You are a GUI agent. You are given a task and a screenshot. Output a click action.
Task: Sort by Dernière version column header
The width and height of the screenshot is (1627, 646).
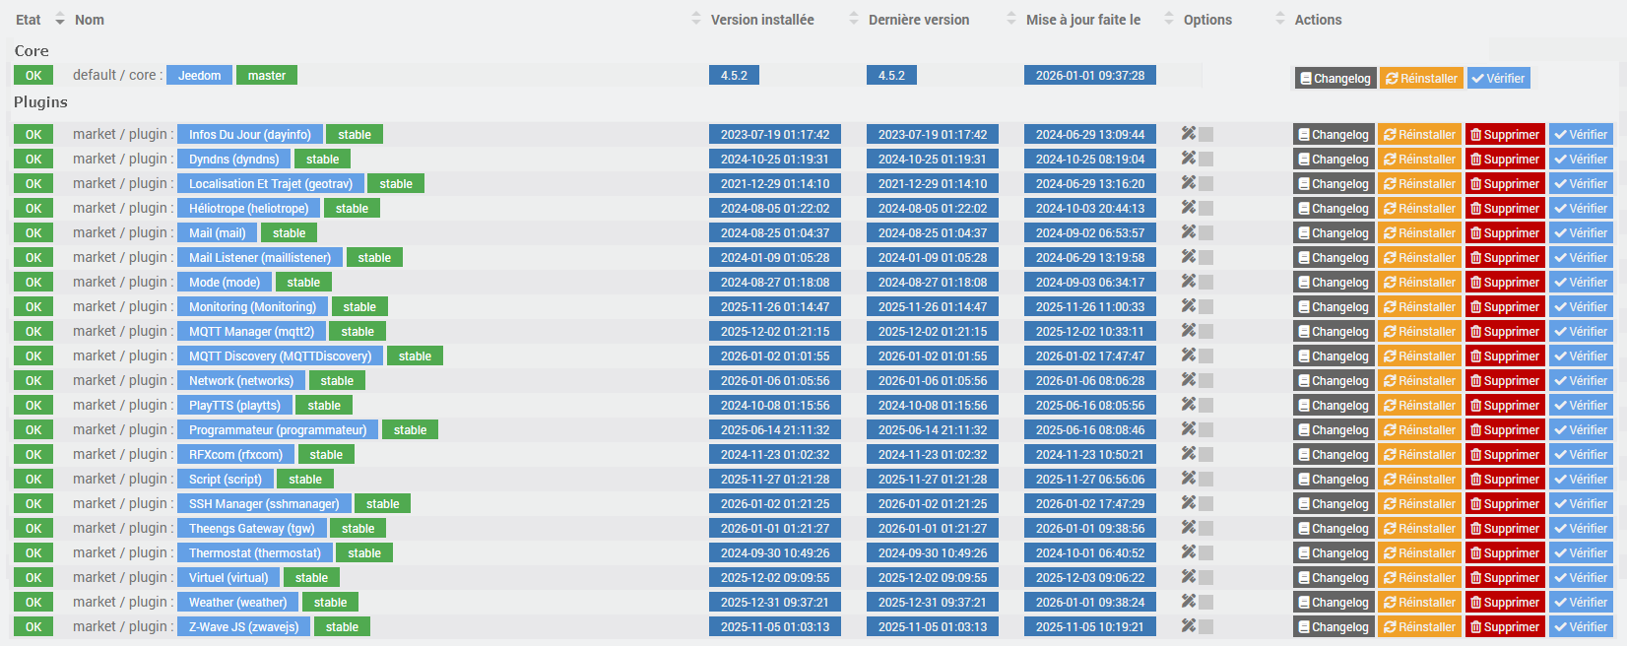click(x=919, y=20)
